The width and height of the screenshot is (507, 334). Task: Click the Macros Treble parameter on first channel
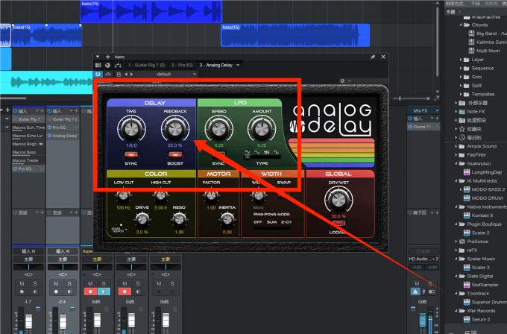click(28, 161)
